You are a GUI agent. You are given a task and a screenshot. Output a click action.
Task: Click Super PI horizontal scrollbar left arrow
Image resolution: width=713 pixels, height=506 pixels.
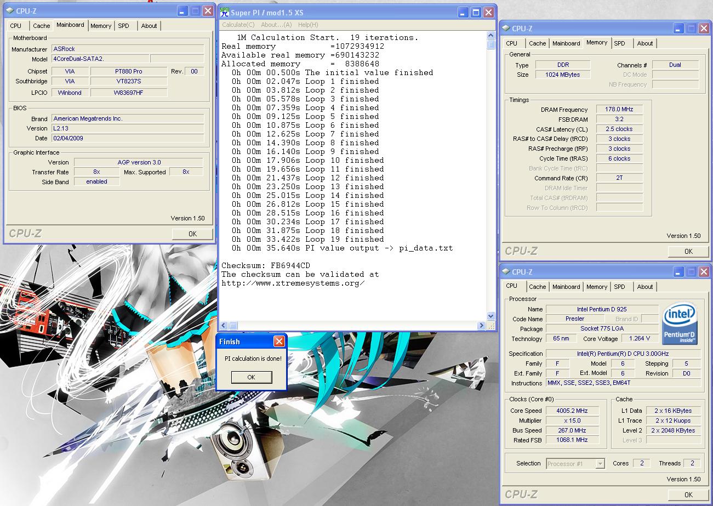224,326
